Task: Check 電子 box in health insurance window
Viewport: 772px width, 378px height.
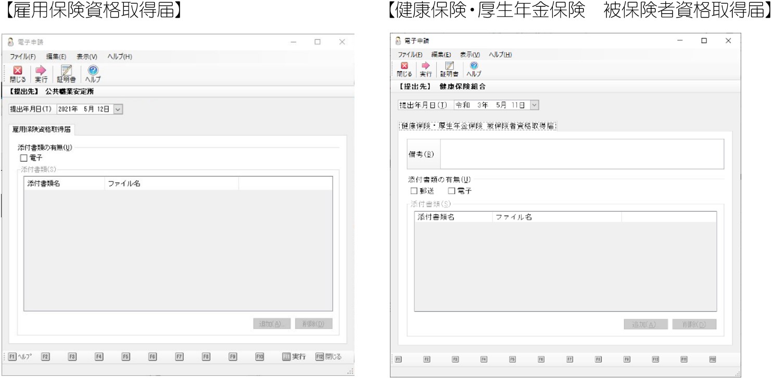Action: point(444,191)
